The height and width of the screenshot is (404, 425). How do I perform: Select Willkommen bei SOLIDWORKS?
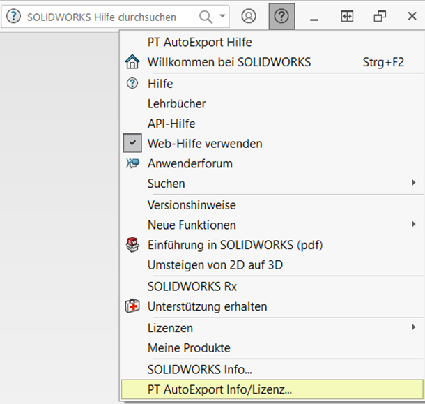click(x=272, y=62)
